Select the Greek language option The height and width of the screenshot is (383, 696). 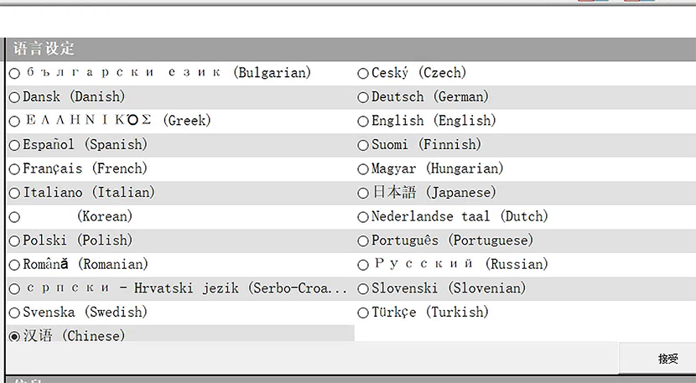pyautogui.click(x=15, y=121)
